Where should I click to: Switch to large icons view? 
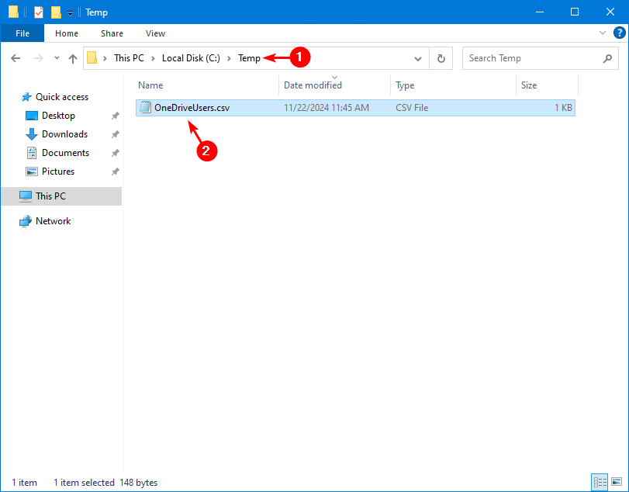pyautogui.click(x=617, y=482)
